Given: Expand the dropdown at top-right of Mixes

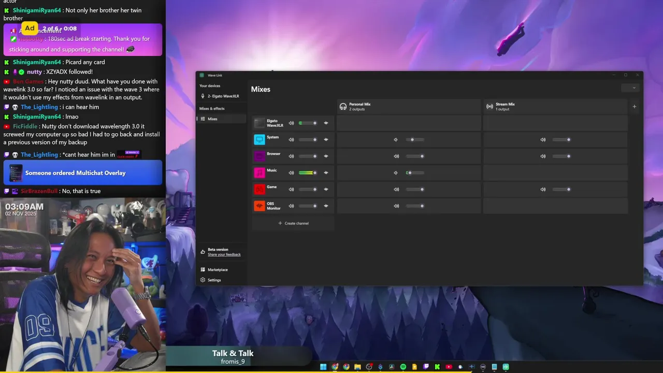Looking at the screenshot, I should coord(630,88).
